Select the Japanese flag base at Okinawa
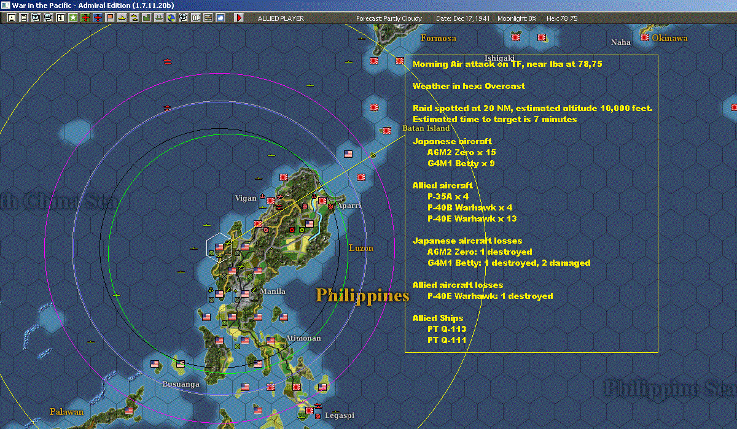The image size is (737, 429). (x=645, y=37)
